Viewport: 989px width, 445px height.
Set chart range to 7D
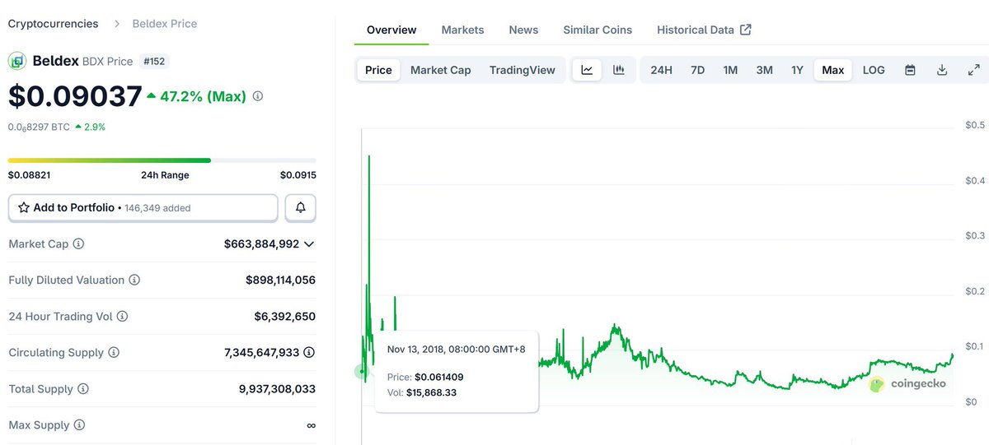coord(697,70)
